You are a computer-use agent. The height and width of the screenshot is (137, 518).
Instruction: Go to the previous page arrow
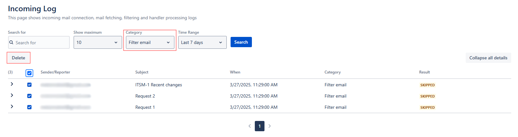coord(250,126)
